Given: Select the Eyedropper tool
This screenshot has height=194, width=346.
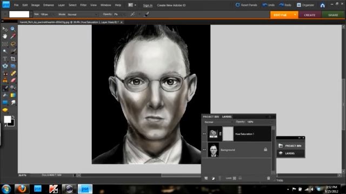Looking at the screenshot, I should coord(13,36).
